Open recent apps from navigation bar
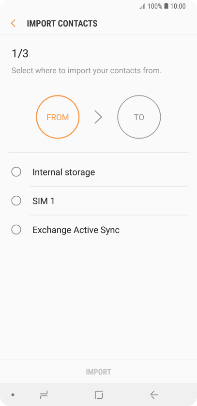The height and width of the screenshot is (406, 197). coord(44,395)
